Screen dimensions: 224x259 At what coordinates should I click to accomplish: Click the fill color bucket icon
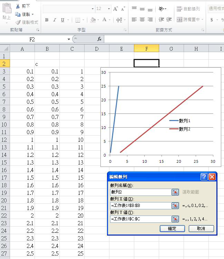tap(93, 20)
